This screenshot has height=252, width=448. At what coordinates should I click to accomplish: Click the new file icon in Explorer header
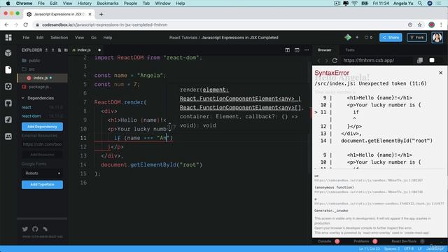point(59,50)
